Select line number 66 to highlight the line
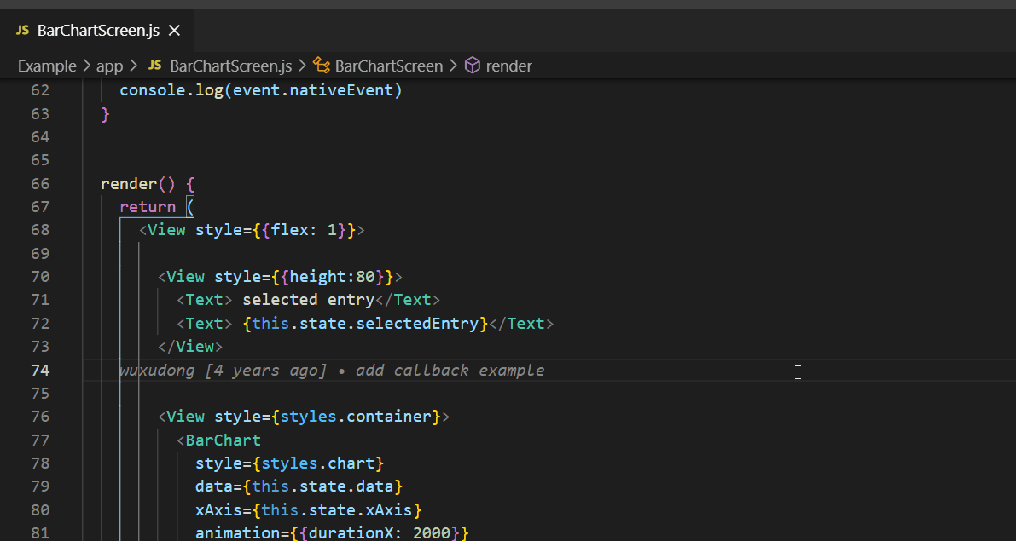The height and width of the screenshot is (541, 1016). tap(40, 182)
